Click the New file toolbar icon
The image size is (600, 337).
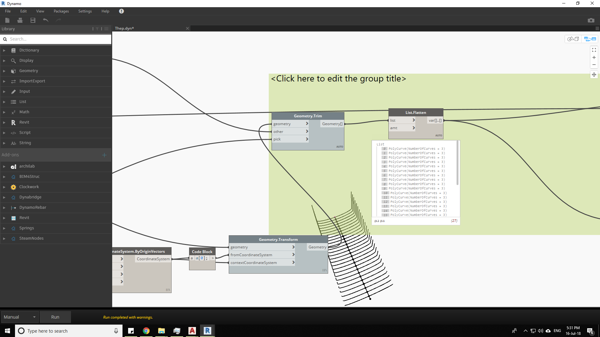pyautogui.click(x=7, y=20)
